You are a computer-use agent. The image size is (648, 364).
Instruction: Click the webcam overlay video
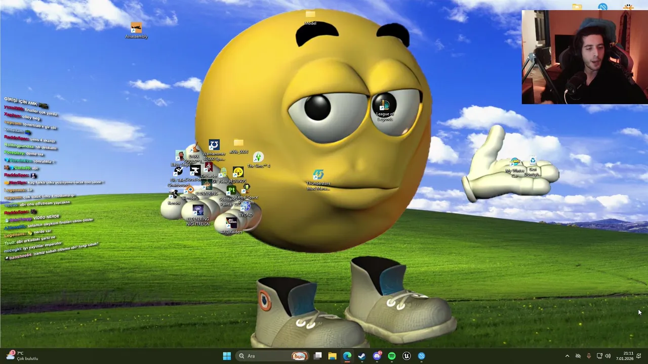click(x=585, y=57)
